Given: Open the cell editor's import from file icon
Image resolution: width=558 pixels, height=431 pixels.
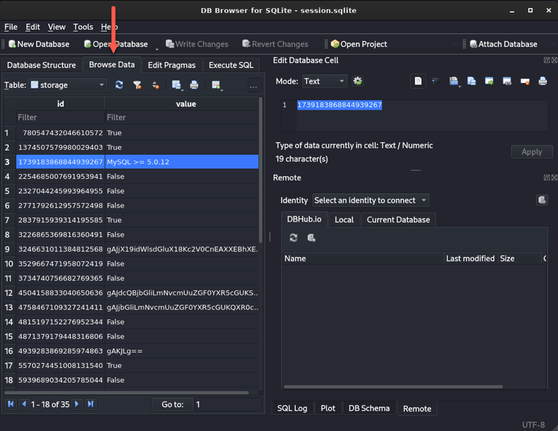Looking at the screenshot, I should pyautogui.click(x=454, y=81).
